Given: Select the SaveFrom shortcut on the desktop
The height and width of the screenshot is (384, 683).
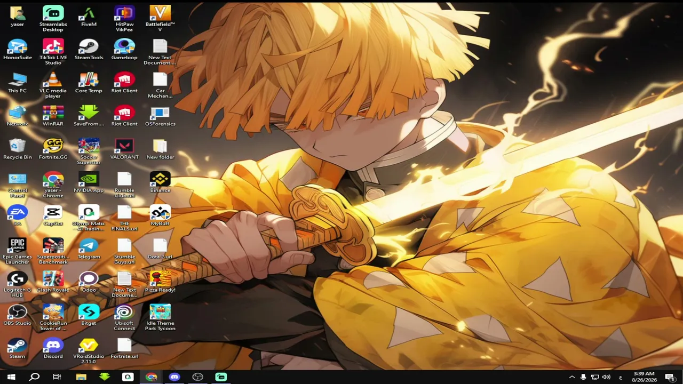Looking at the screenshot, I should 89,116.
